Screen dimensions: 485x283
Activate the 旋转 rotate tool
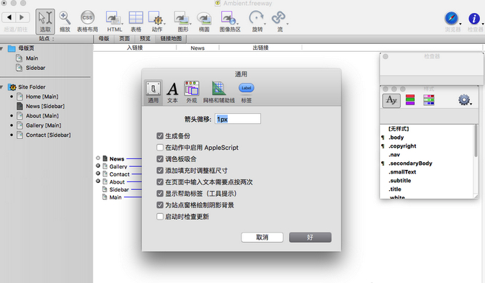257,21
